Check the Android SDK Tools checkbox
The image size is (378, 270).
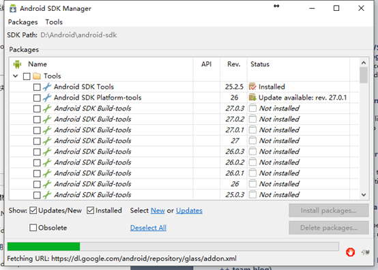tap(37, 87)
